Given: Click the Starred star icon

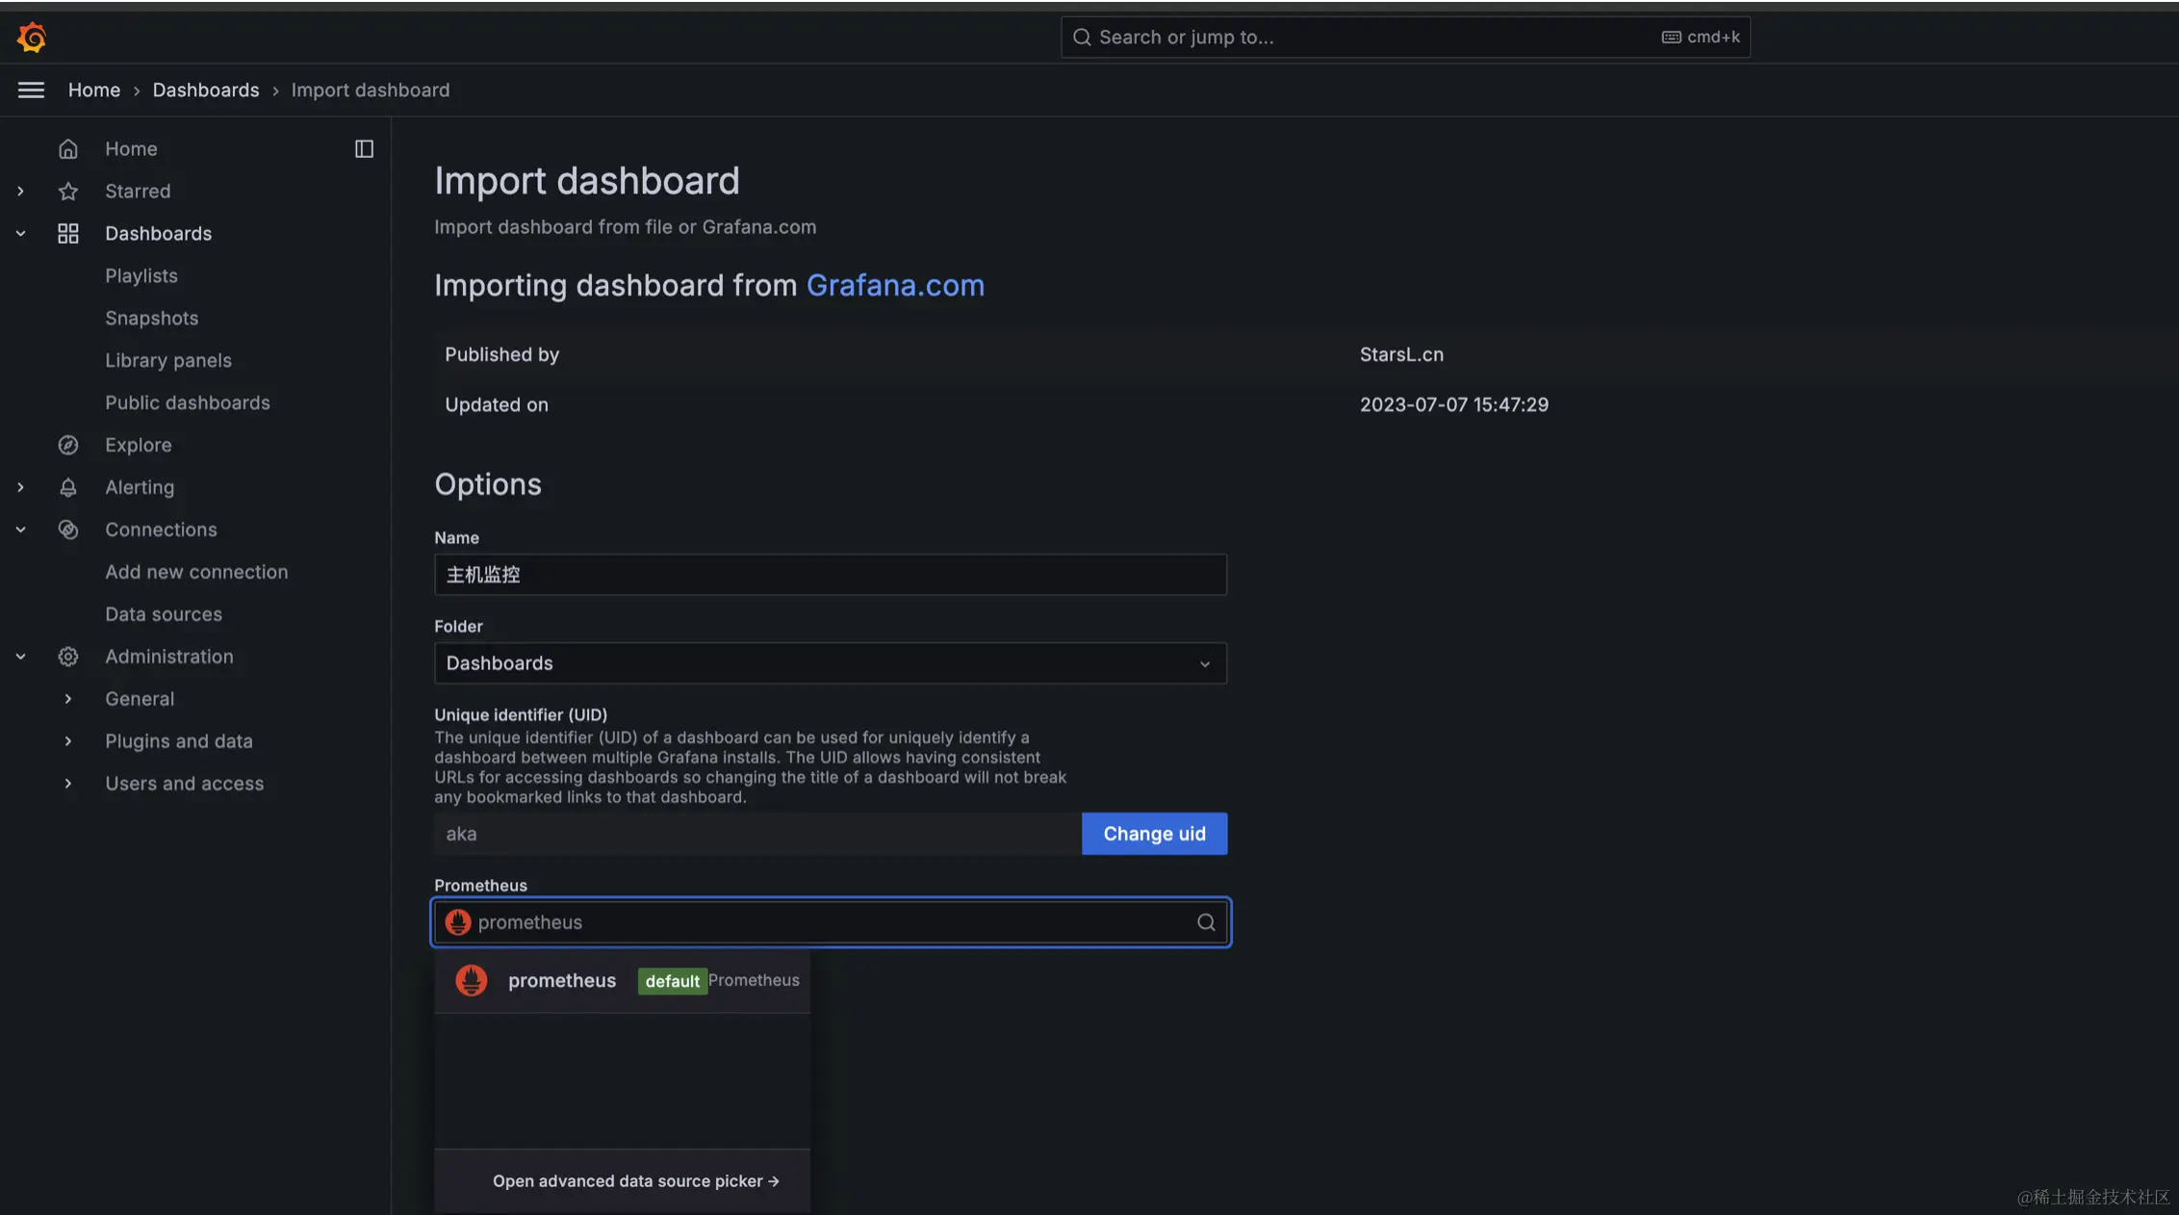Looking at the screenshot, I should coord(67,192).
